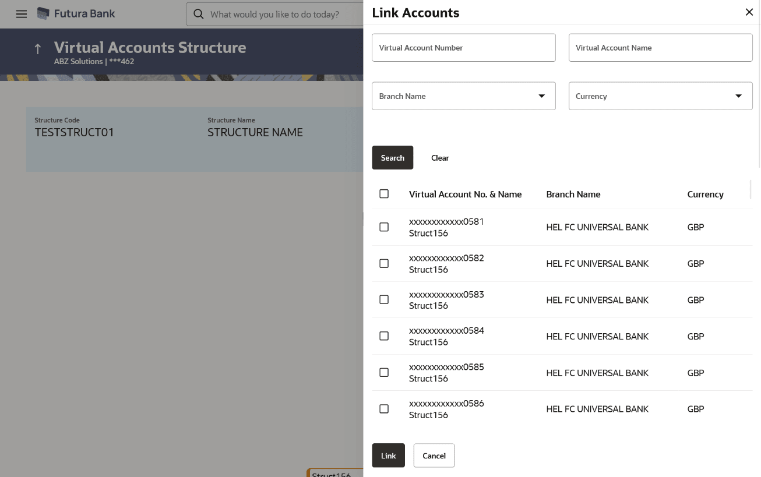Viewport: 761px width, 477px height.
Task: Focus the Virtual Account Number field
Action: point(463,48)
